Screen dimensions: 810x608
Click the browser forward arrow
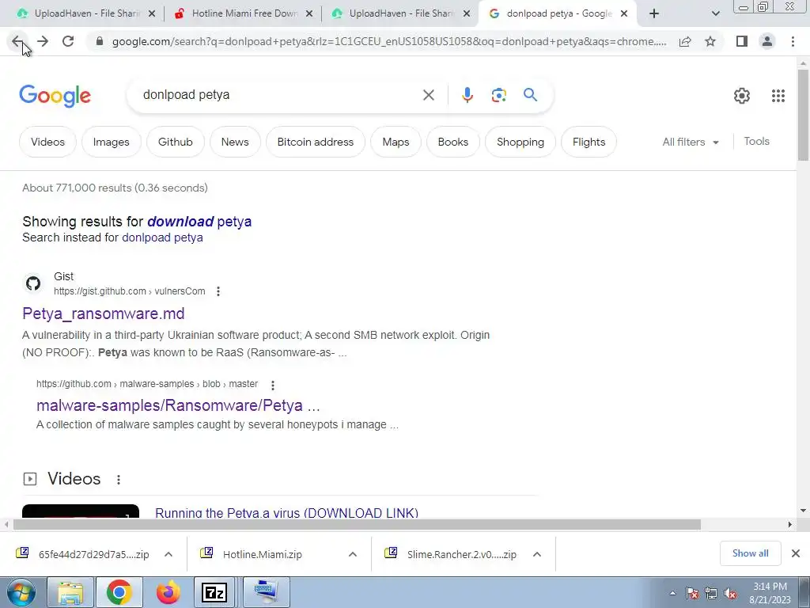click(x=43, y=41)
